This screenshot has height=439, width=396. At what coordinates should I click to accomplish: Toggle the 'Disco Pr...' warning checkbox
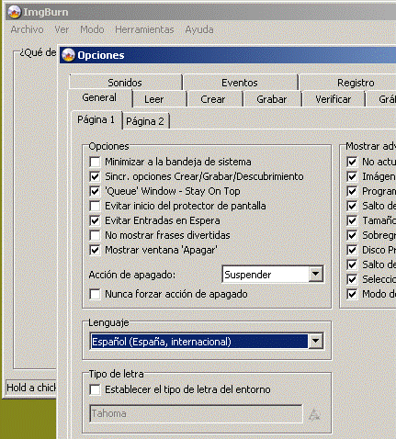pos(352,250)
